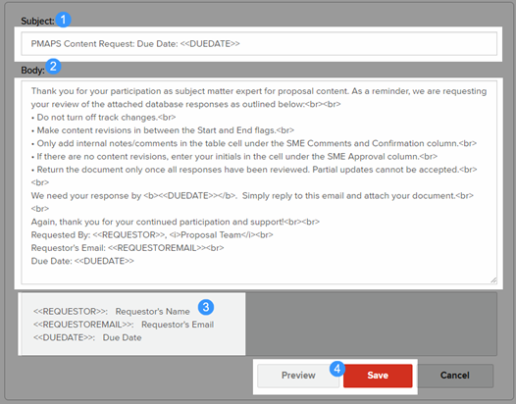Image resolution: width=516 pixels, height=404 pixels.
Task: Click inside the Body text area
Action: (259, 182)
